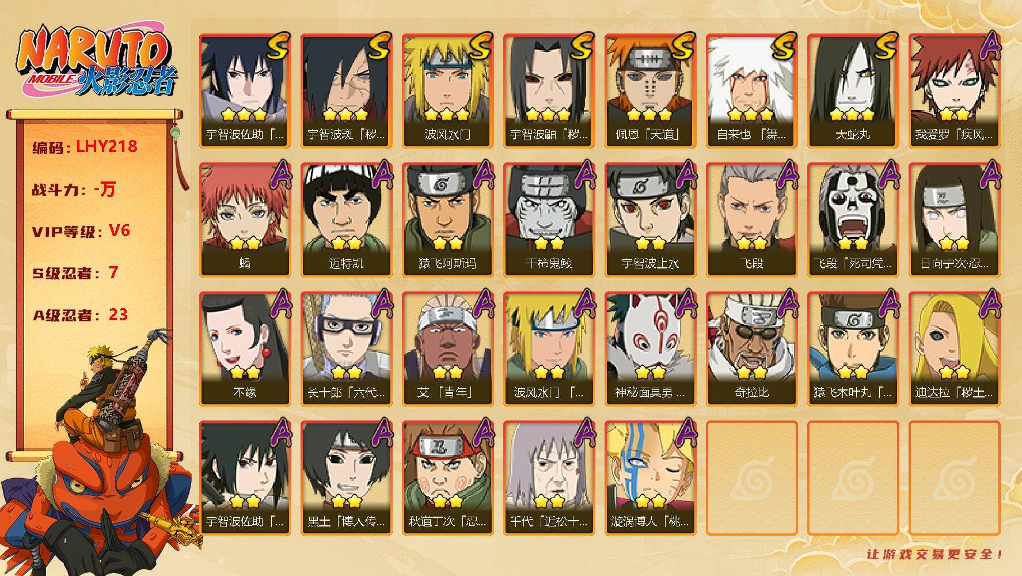
Task: Click the 编码 LHY218 account code
Action: [x=85, y=147]
